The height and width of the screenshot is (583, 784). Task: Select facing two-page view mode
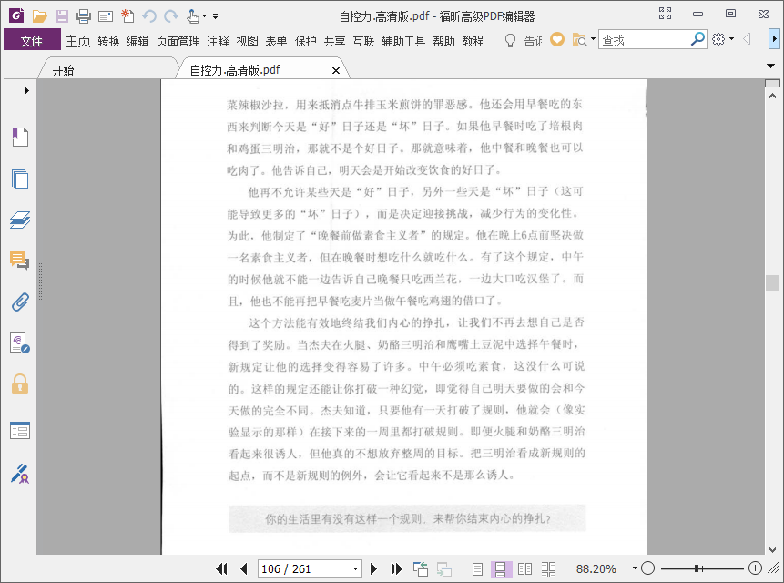(524, 568)
